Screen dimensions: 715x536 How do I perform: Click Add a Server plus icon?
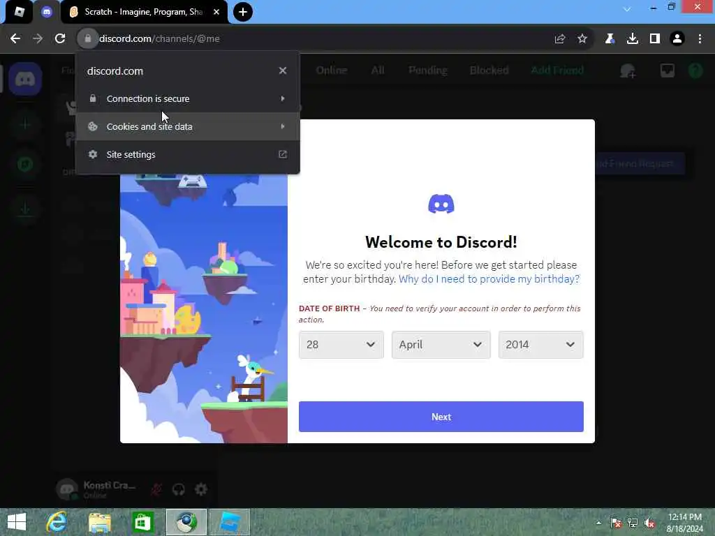pyautogui.click(x=25, y=124)
